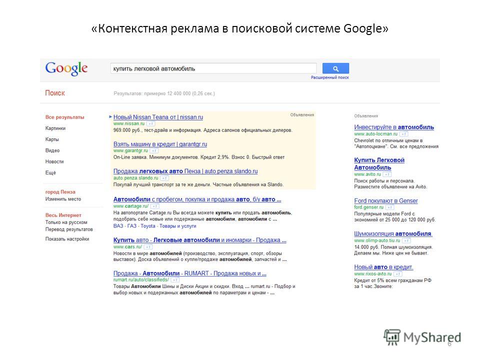Click the +1 button beside ford.genser.ru
480x360 pixels.
click(x=389, y=207)
